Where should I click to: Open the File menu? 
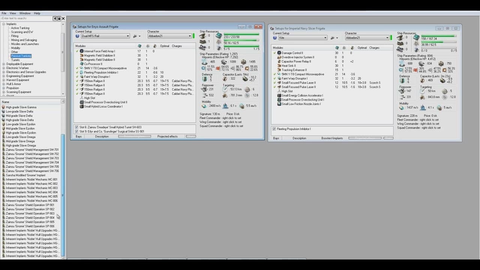(x=4, y=13)
